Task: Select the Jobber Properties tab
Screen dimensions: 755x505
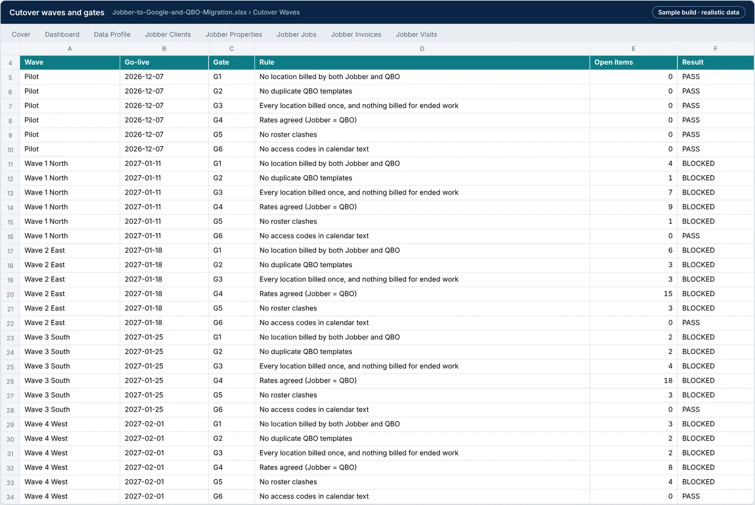Action: (234, 34)
